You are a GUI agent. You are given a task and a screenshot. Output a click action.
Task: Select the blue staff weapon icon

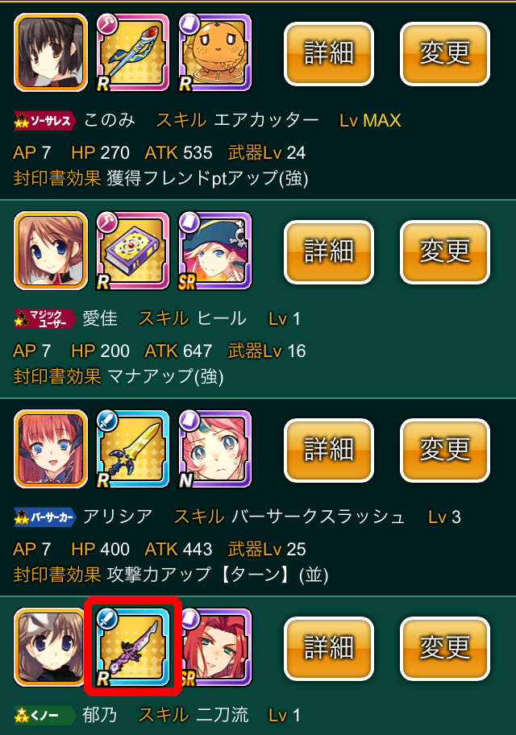pos(133,52)
